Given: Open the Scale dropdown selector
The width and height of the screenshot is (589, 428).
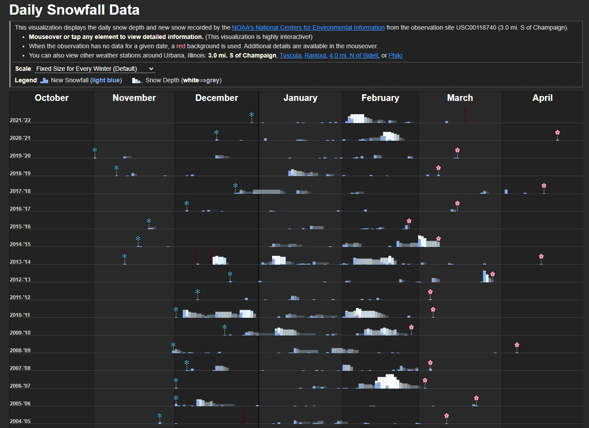Looking at the screenshot, I should coord(95,69).
